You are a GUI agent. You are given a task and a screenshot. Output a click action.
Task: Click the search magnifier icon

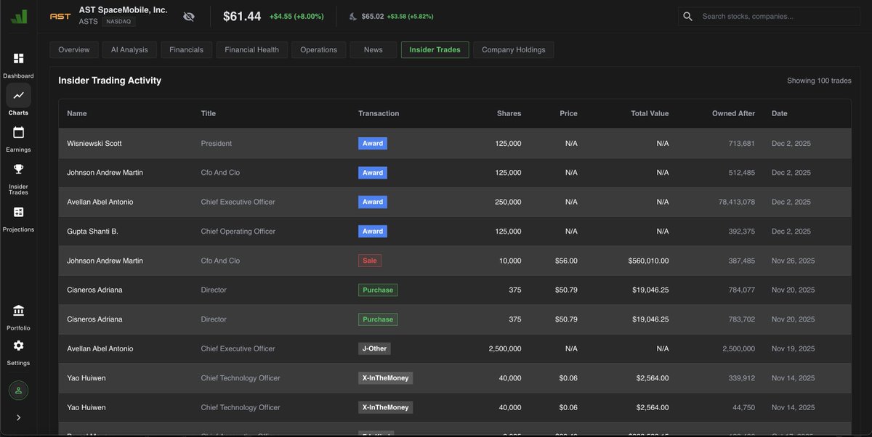point(687,16)
